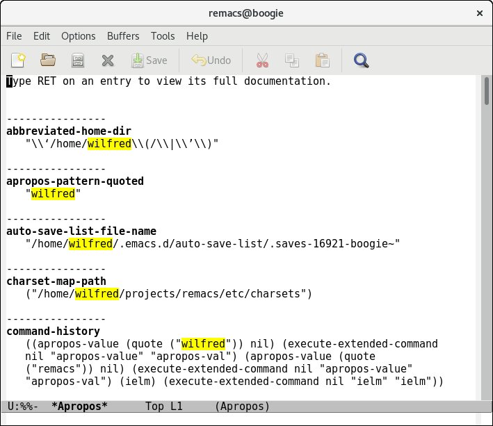Open the Help menu
Screen dimensions: 493x426
[197, 36]
